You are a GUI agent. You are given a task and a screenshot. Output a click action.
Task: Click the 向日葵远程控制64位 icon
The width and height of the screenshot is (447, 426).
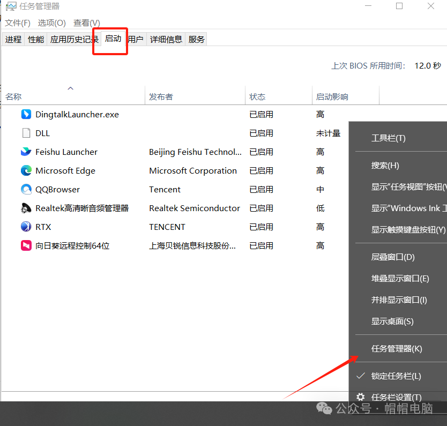(26, 245)
